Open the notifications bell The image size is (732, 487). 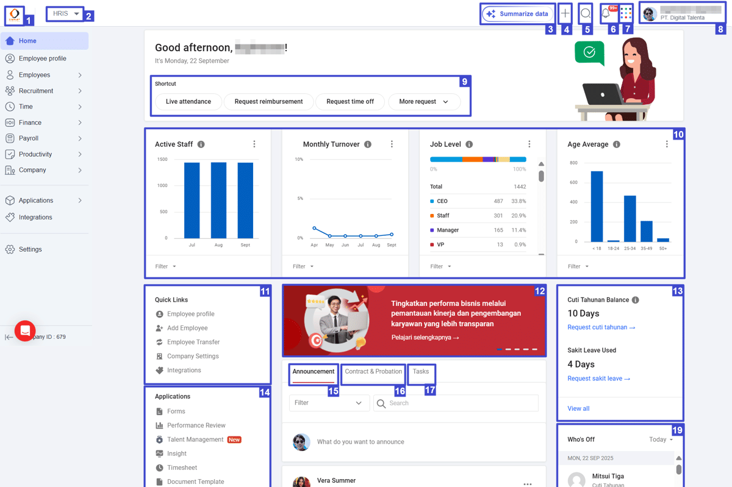606,13
